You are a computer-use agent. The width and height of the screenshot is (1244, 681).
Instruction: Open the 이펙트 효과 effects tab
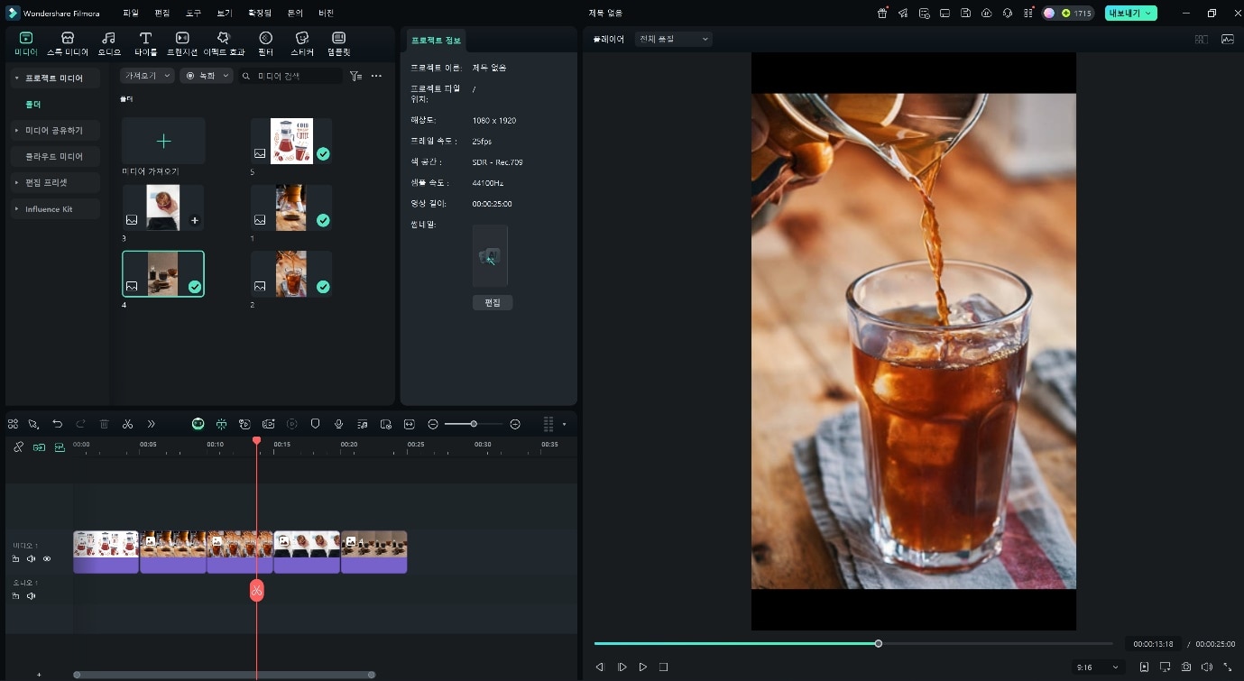[225, 42]
